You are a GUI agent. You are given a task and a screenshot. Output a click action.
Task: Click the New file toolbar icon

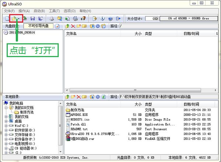tap(7, 18)
